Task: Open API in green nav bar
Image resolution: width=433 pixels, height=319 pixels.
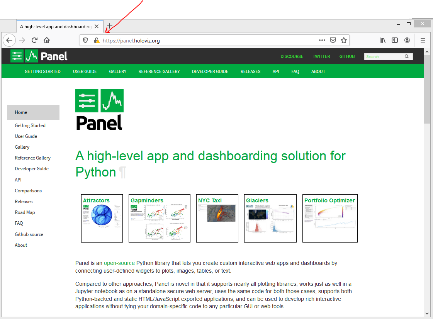Action: (x=276, y=71)
